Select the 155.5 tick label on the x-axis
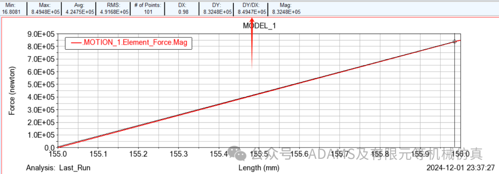 pyautogui.click(x=259, y=154)
